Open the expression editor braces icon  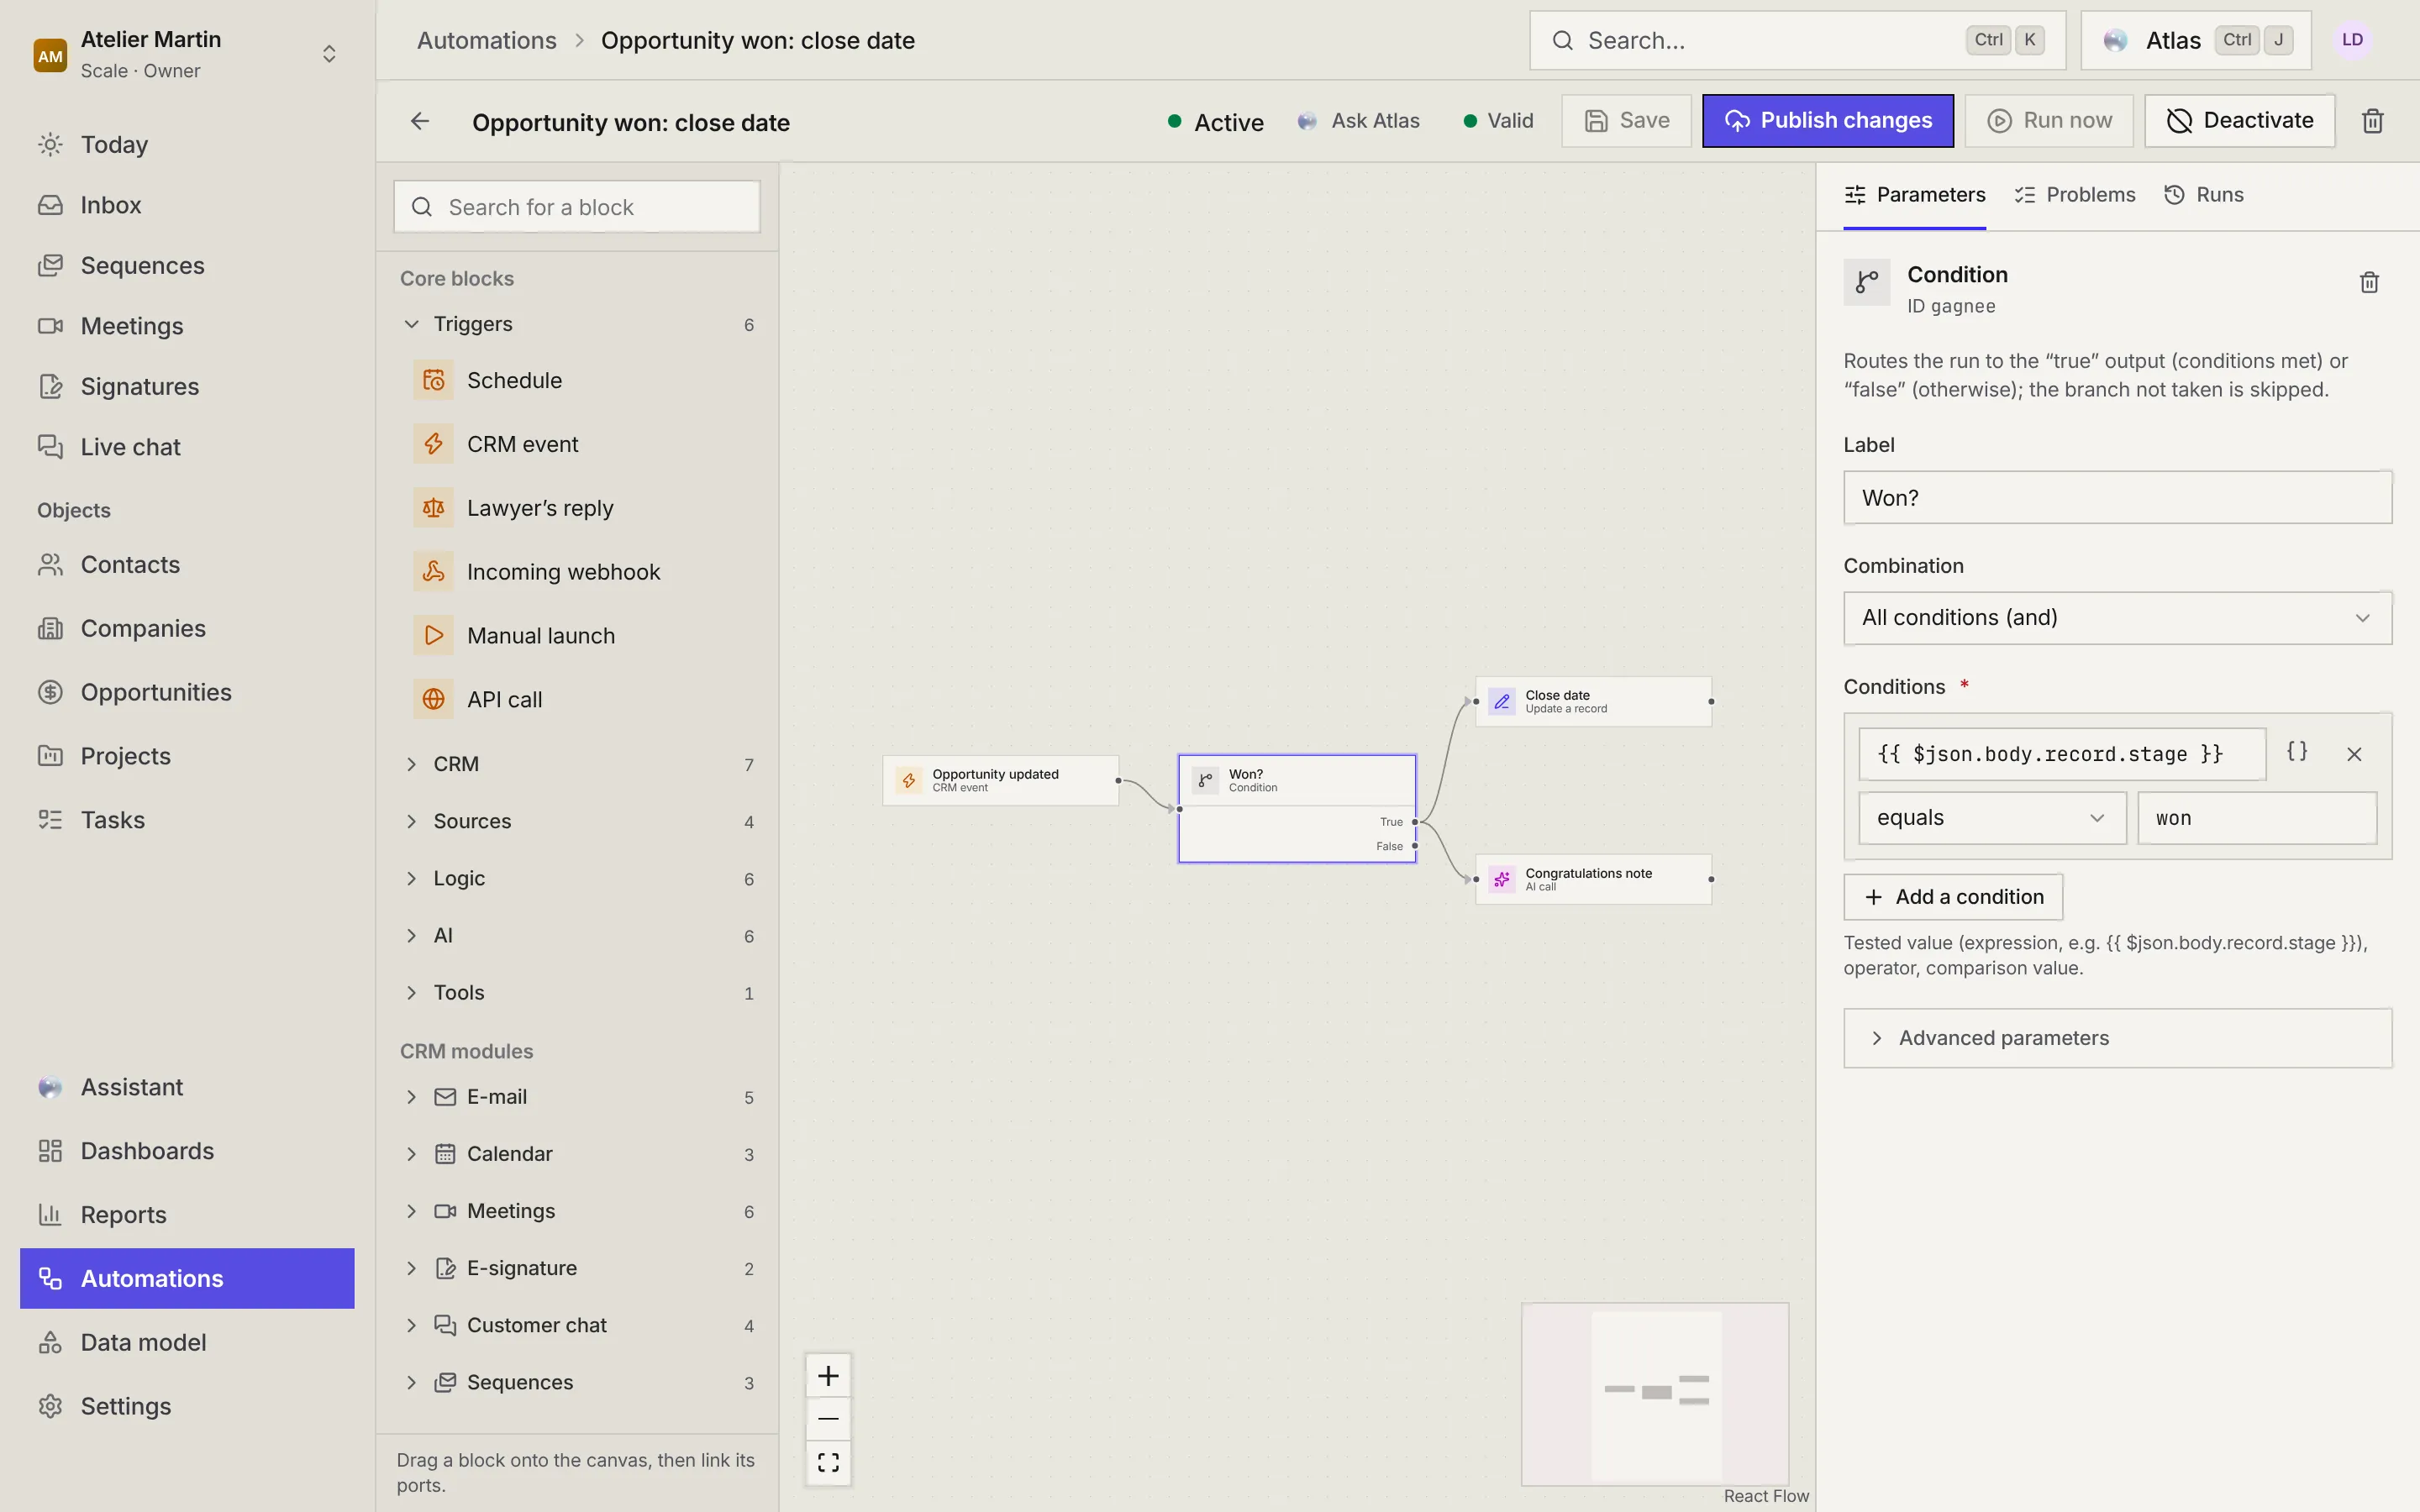[2297, 751]
